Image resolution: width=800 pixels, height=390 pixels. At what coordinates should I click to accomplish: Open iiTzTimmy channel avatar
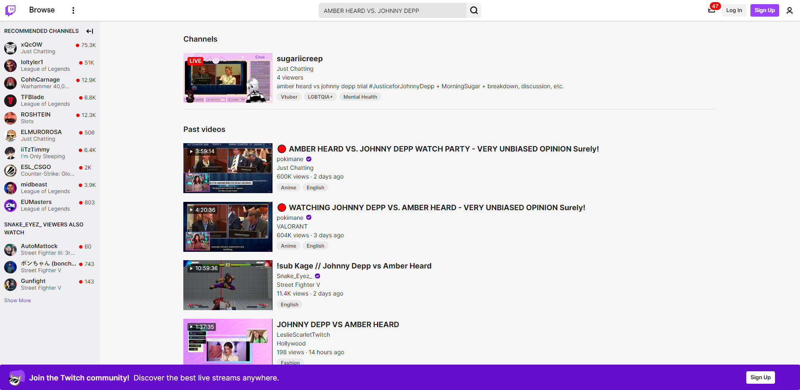click(10, 153)
